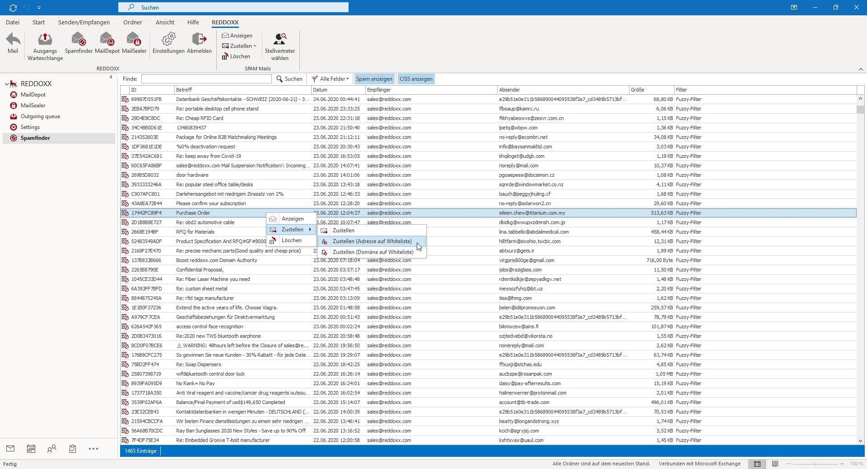Click Anzeigen in SPAM Mails ribbon group

pos(237,36)
